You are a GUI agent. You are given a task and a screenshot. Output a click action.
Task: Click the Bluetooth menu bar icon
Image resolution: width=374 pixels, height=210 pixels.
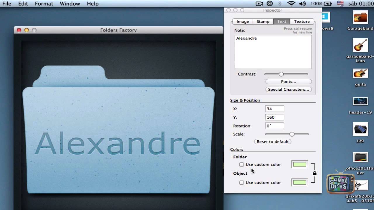coord(280,3)
